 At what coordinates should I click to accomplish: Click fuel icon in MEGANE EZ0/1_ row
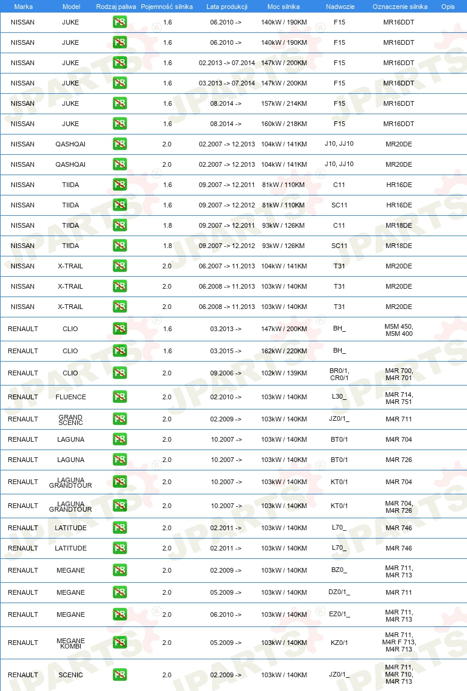119,614
